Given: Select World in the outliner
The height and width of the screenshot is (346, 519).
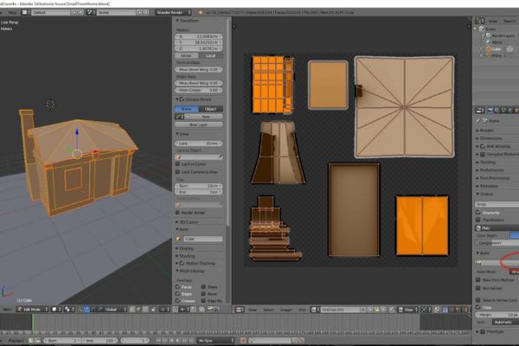Looking at the screenshot, I should pyautogui.click(x=497, y=42).
